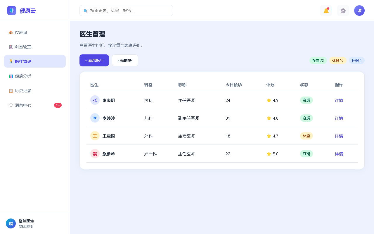Click the 健康云 brand title

click(x=28, y=11)
